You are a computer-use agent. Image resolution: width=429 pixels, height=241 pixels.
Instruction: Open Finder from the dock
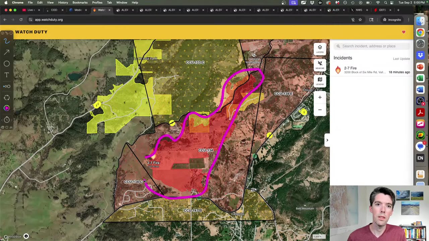click(420, 21)
